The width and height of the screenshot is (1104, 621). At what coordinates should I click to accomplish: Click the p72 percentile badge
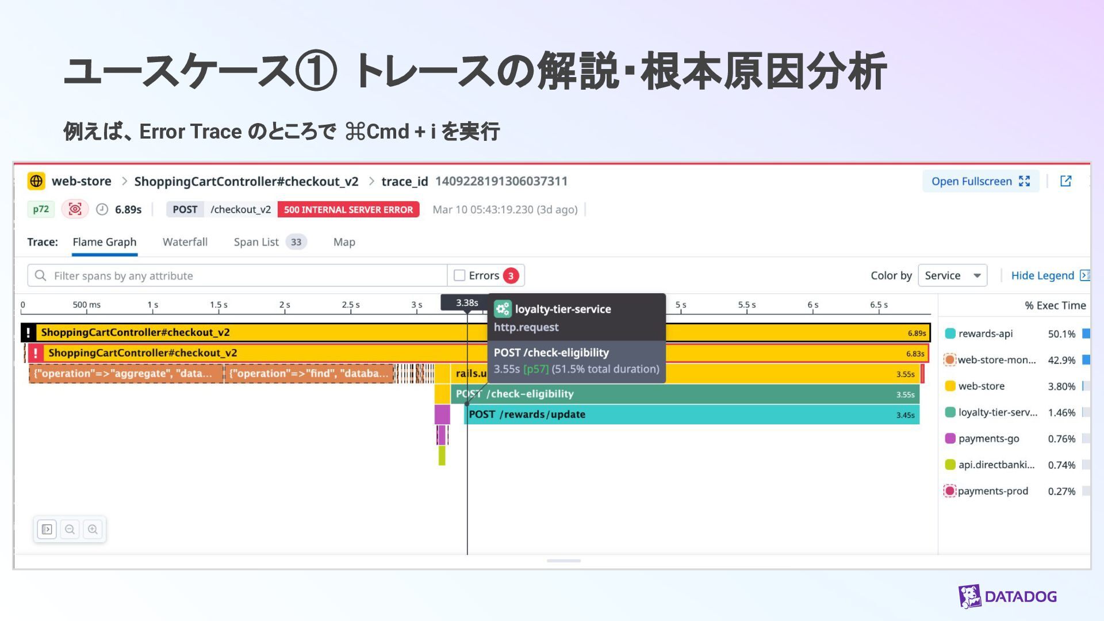(x=41, y=209)
